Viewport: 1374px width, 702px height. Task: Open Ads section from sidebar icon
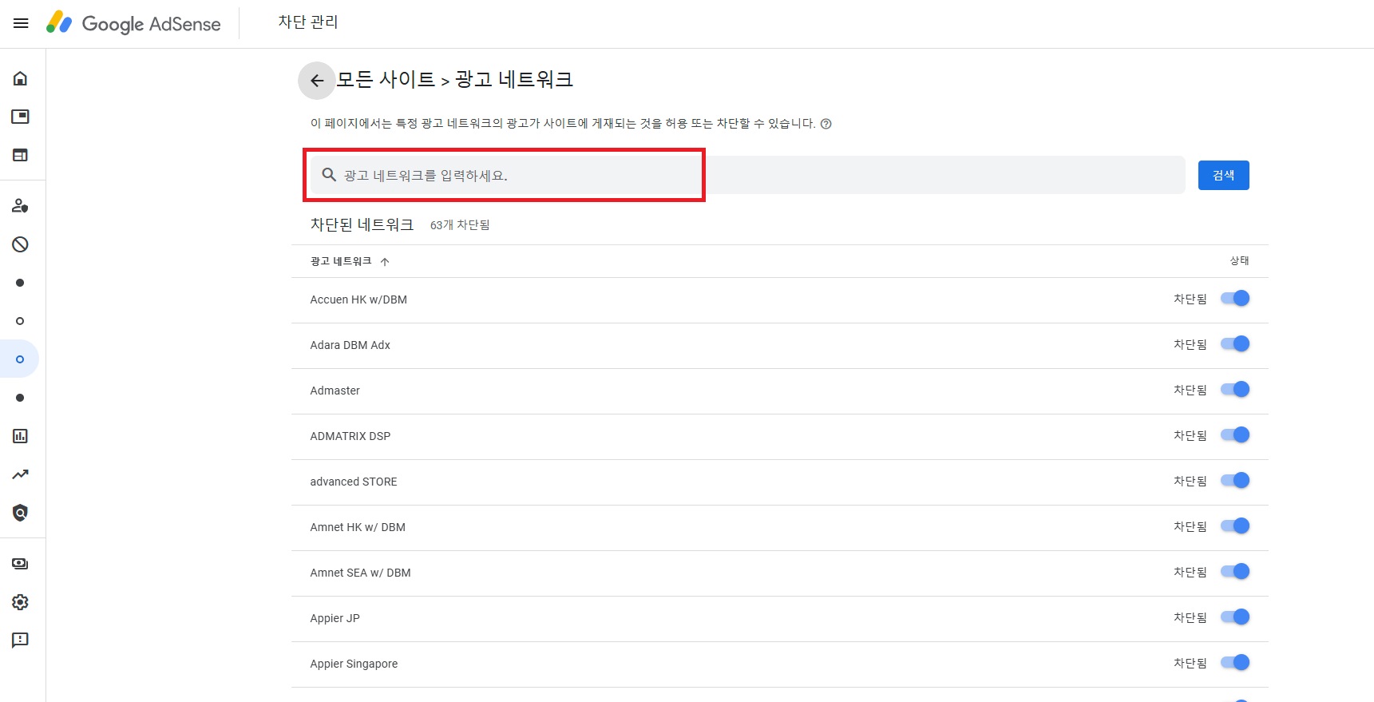(x=20, y=117)
